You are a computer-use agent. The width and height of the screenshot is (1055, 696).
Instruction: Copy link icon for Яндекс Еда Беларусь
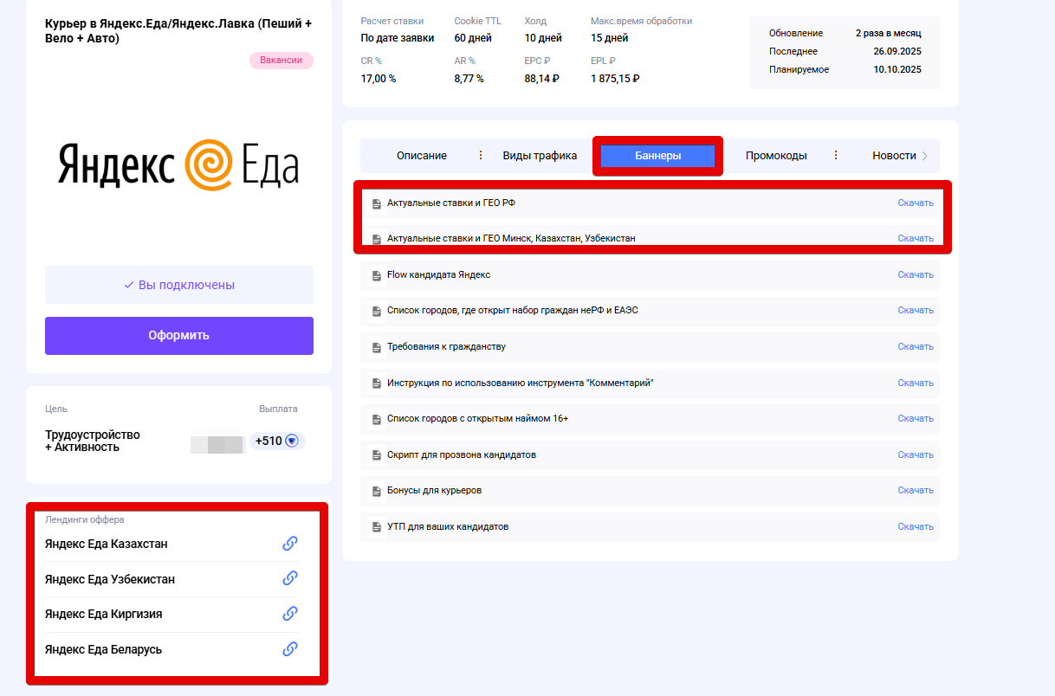(x=290, y=648)
